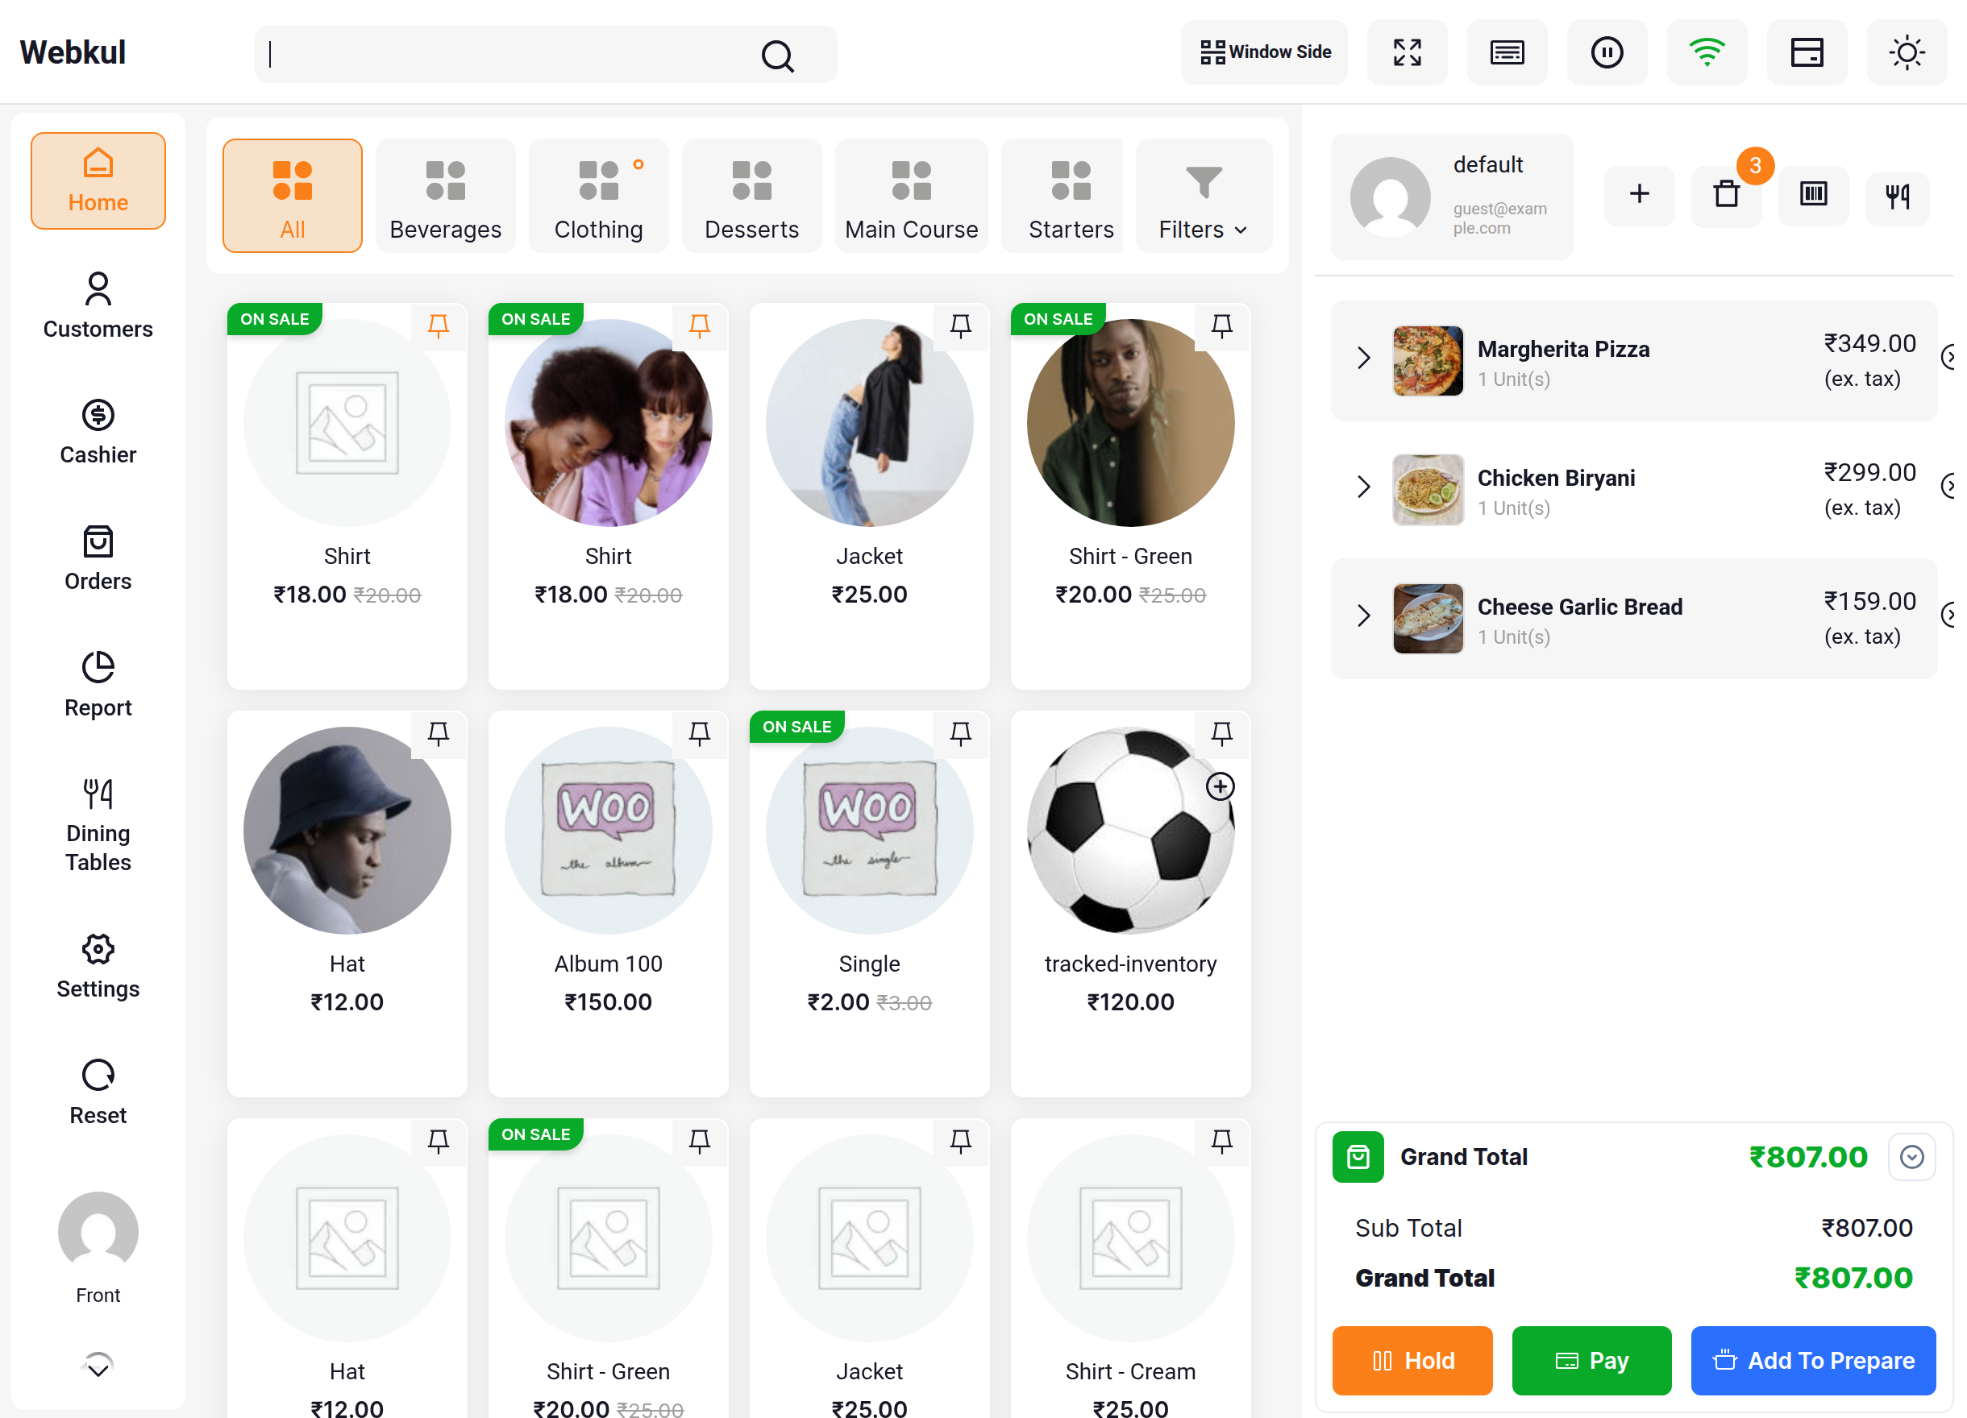
Task: Add Album 100 product to cart
Action: coord(608,903)
